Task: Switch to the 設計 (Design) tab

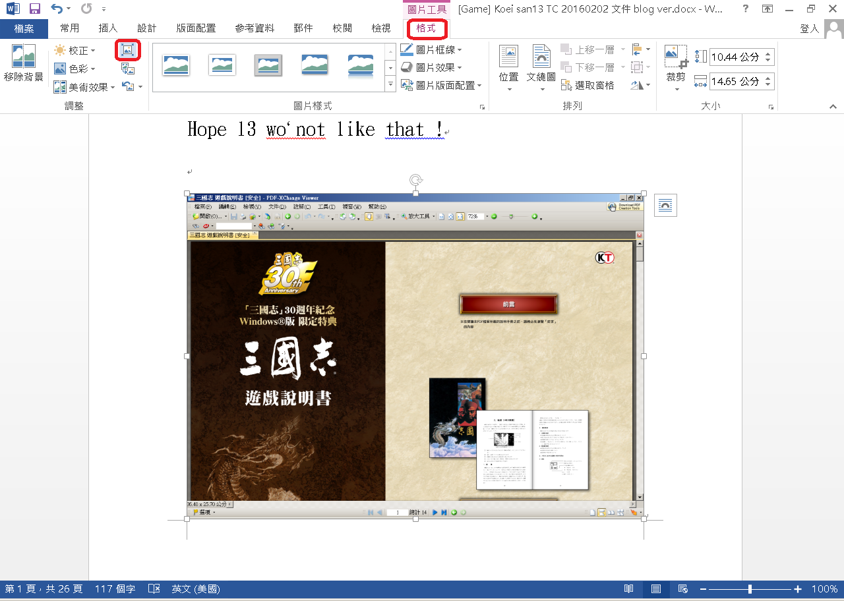Action: pos(146,28)
